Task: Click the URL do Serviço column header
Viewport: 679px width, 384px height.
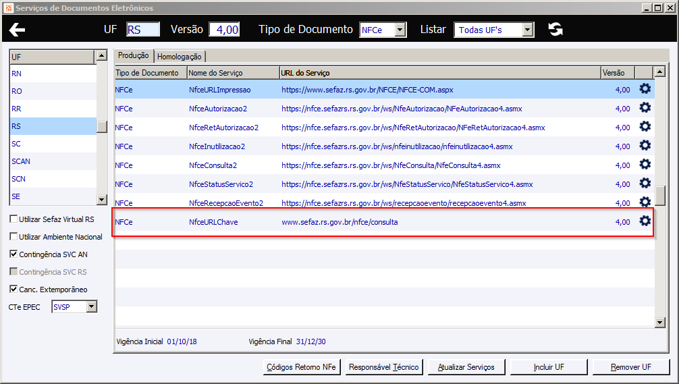Action: 440,73
